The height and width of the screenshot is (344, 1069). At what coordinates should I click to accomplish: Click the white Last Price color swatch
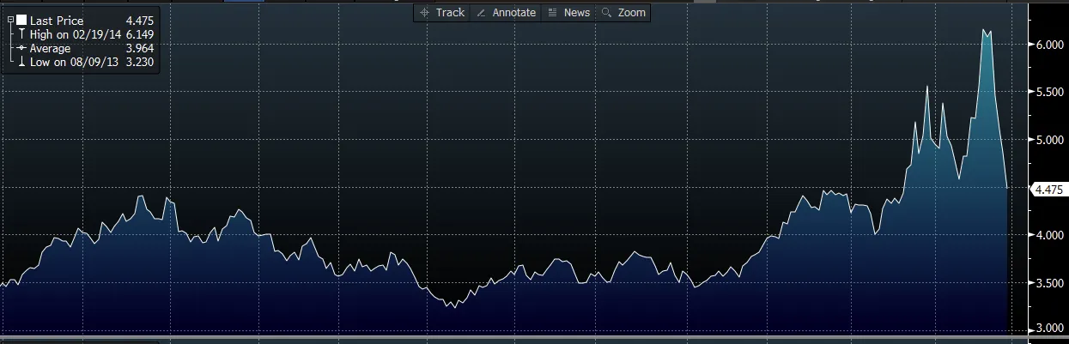(x=22, y=19)
